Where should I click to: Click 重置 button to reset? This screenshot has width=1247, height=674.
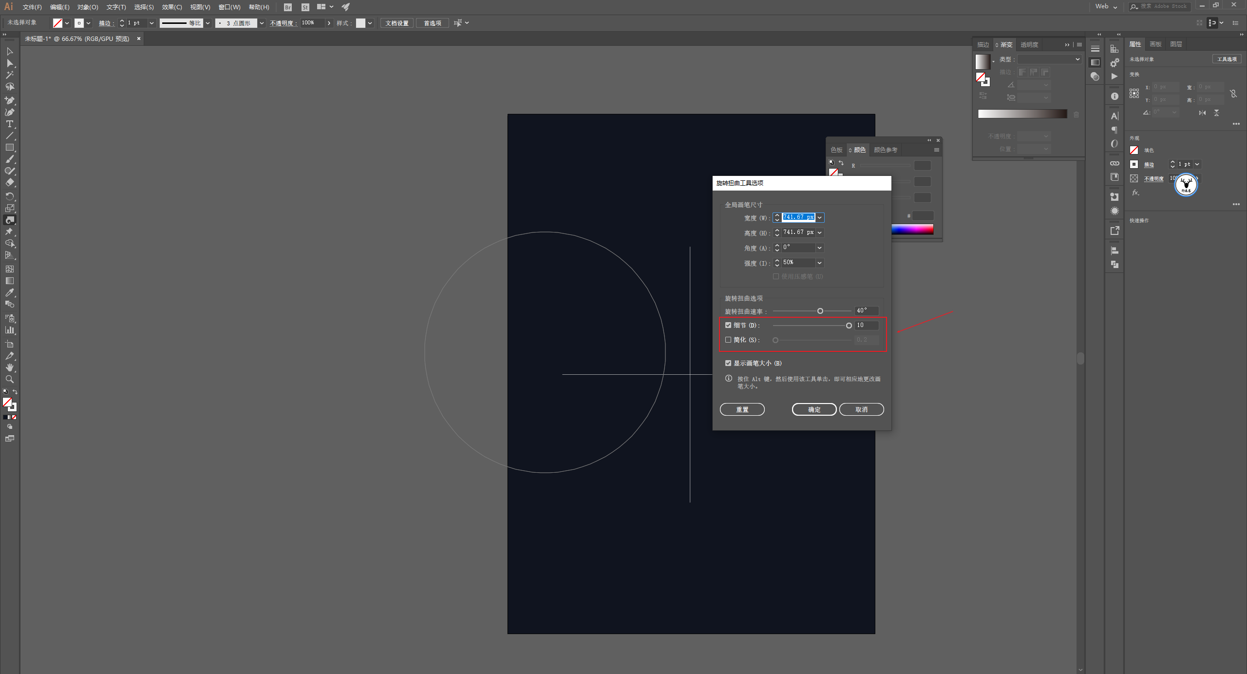(x=742, y=409)
